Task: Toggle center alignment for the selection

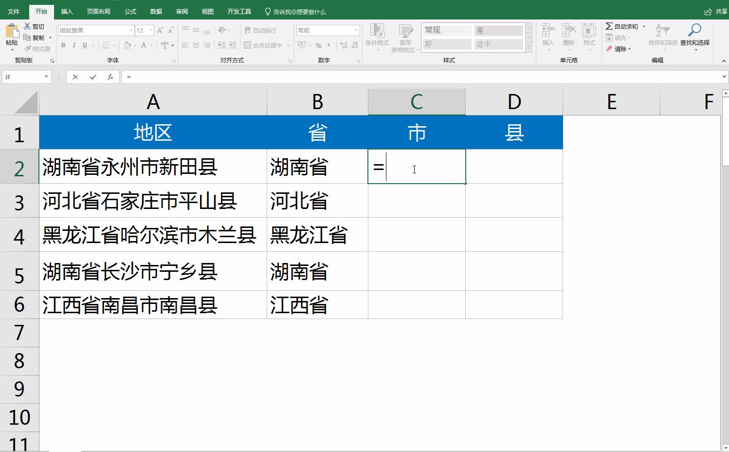Action: coord(196,45)
